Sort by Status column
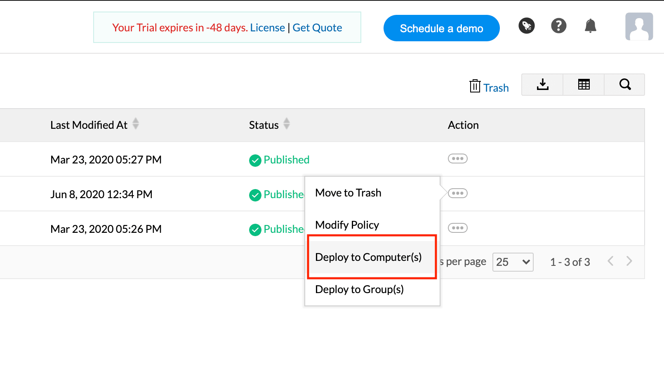Screen dimensions: 664x374 point(287,124)
